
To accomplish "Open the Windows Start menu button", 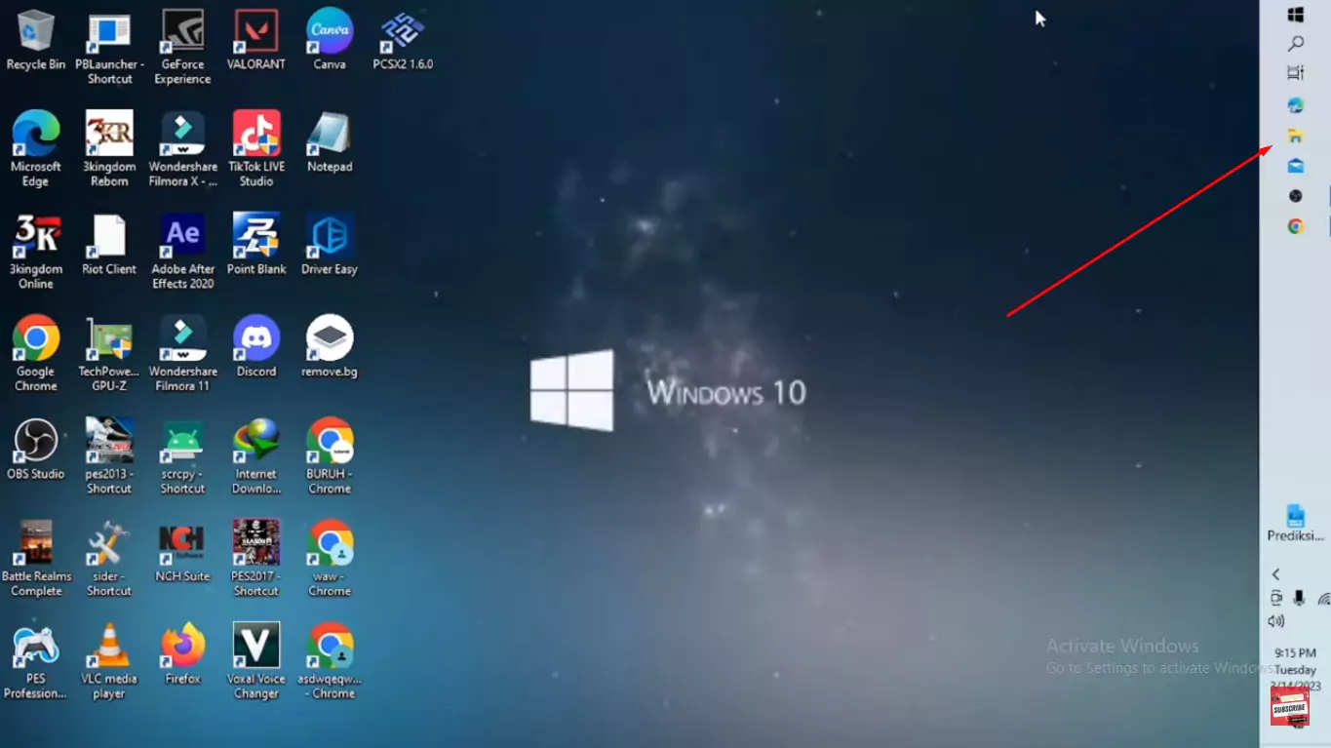I will [1295, 15].
